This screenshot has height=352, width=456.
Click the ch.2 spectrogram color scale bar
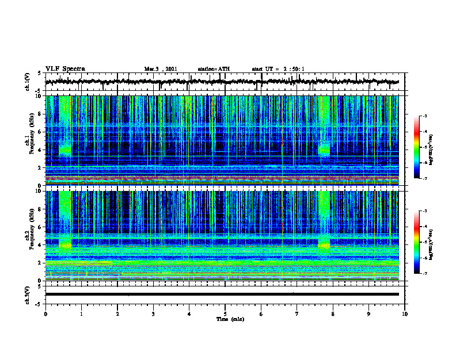(x=417, y=242)
